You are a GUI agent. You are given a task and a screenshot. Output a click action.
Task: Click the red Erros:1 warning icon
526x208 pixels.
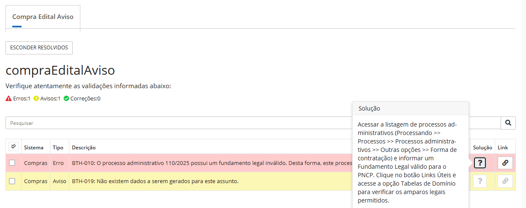point(8,98)
